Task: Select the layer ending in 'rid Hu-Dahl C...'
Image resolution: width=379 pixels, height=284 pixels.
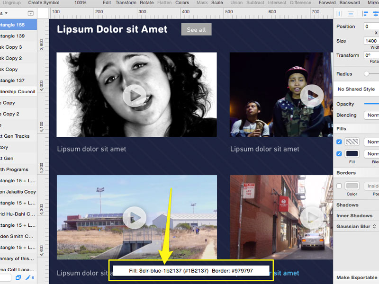Action: pos(18,214)
